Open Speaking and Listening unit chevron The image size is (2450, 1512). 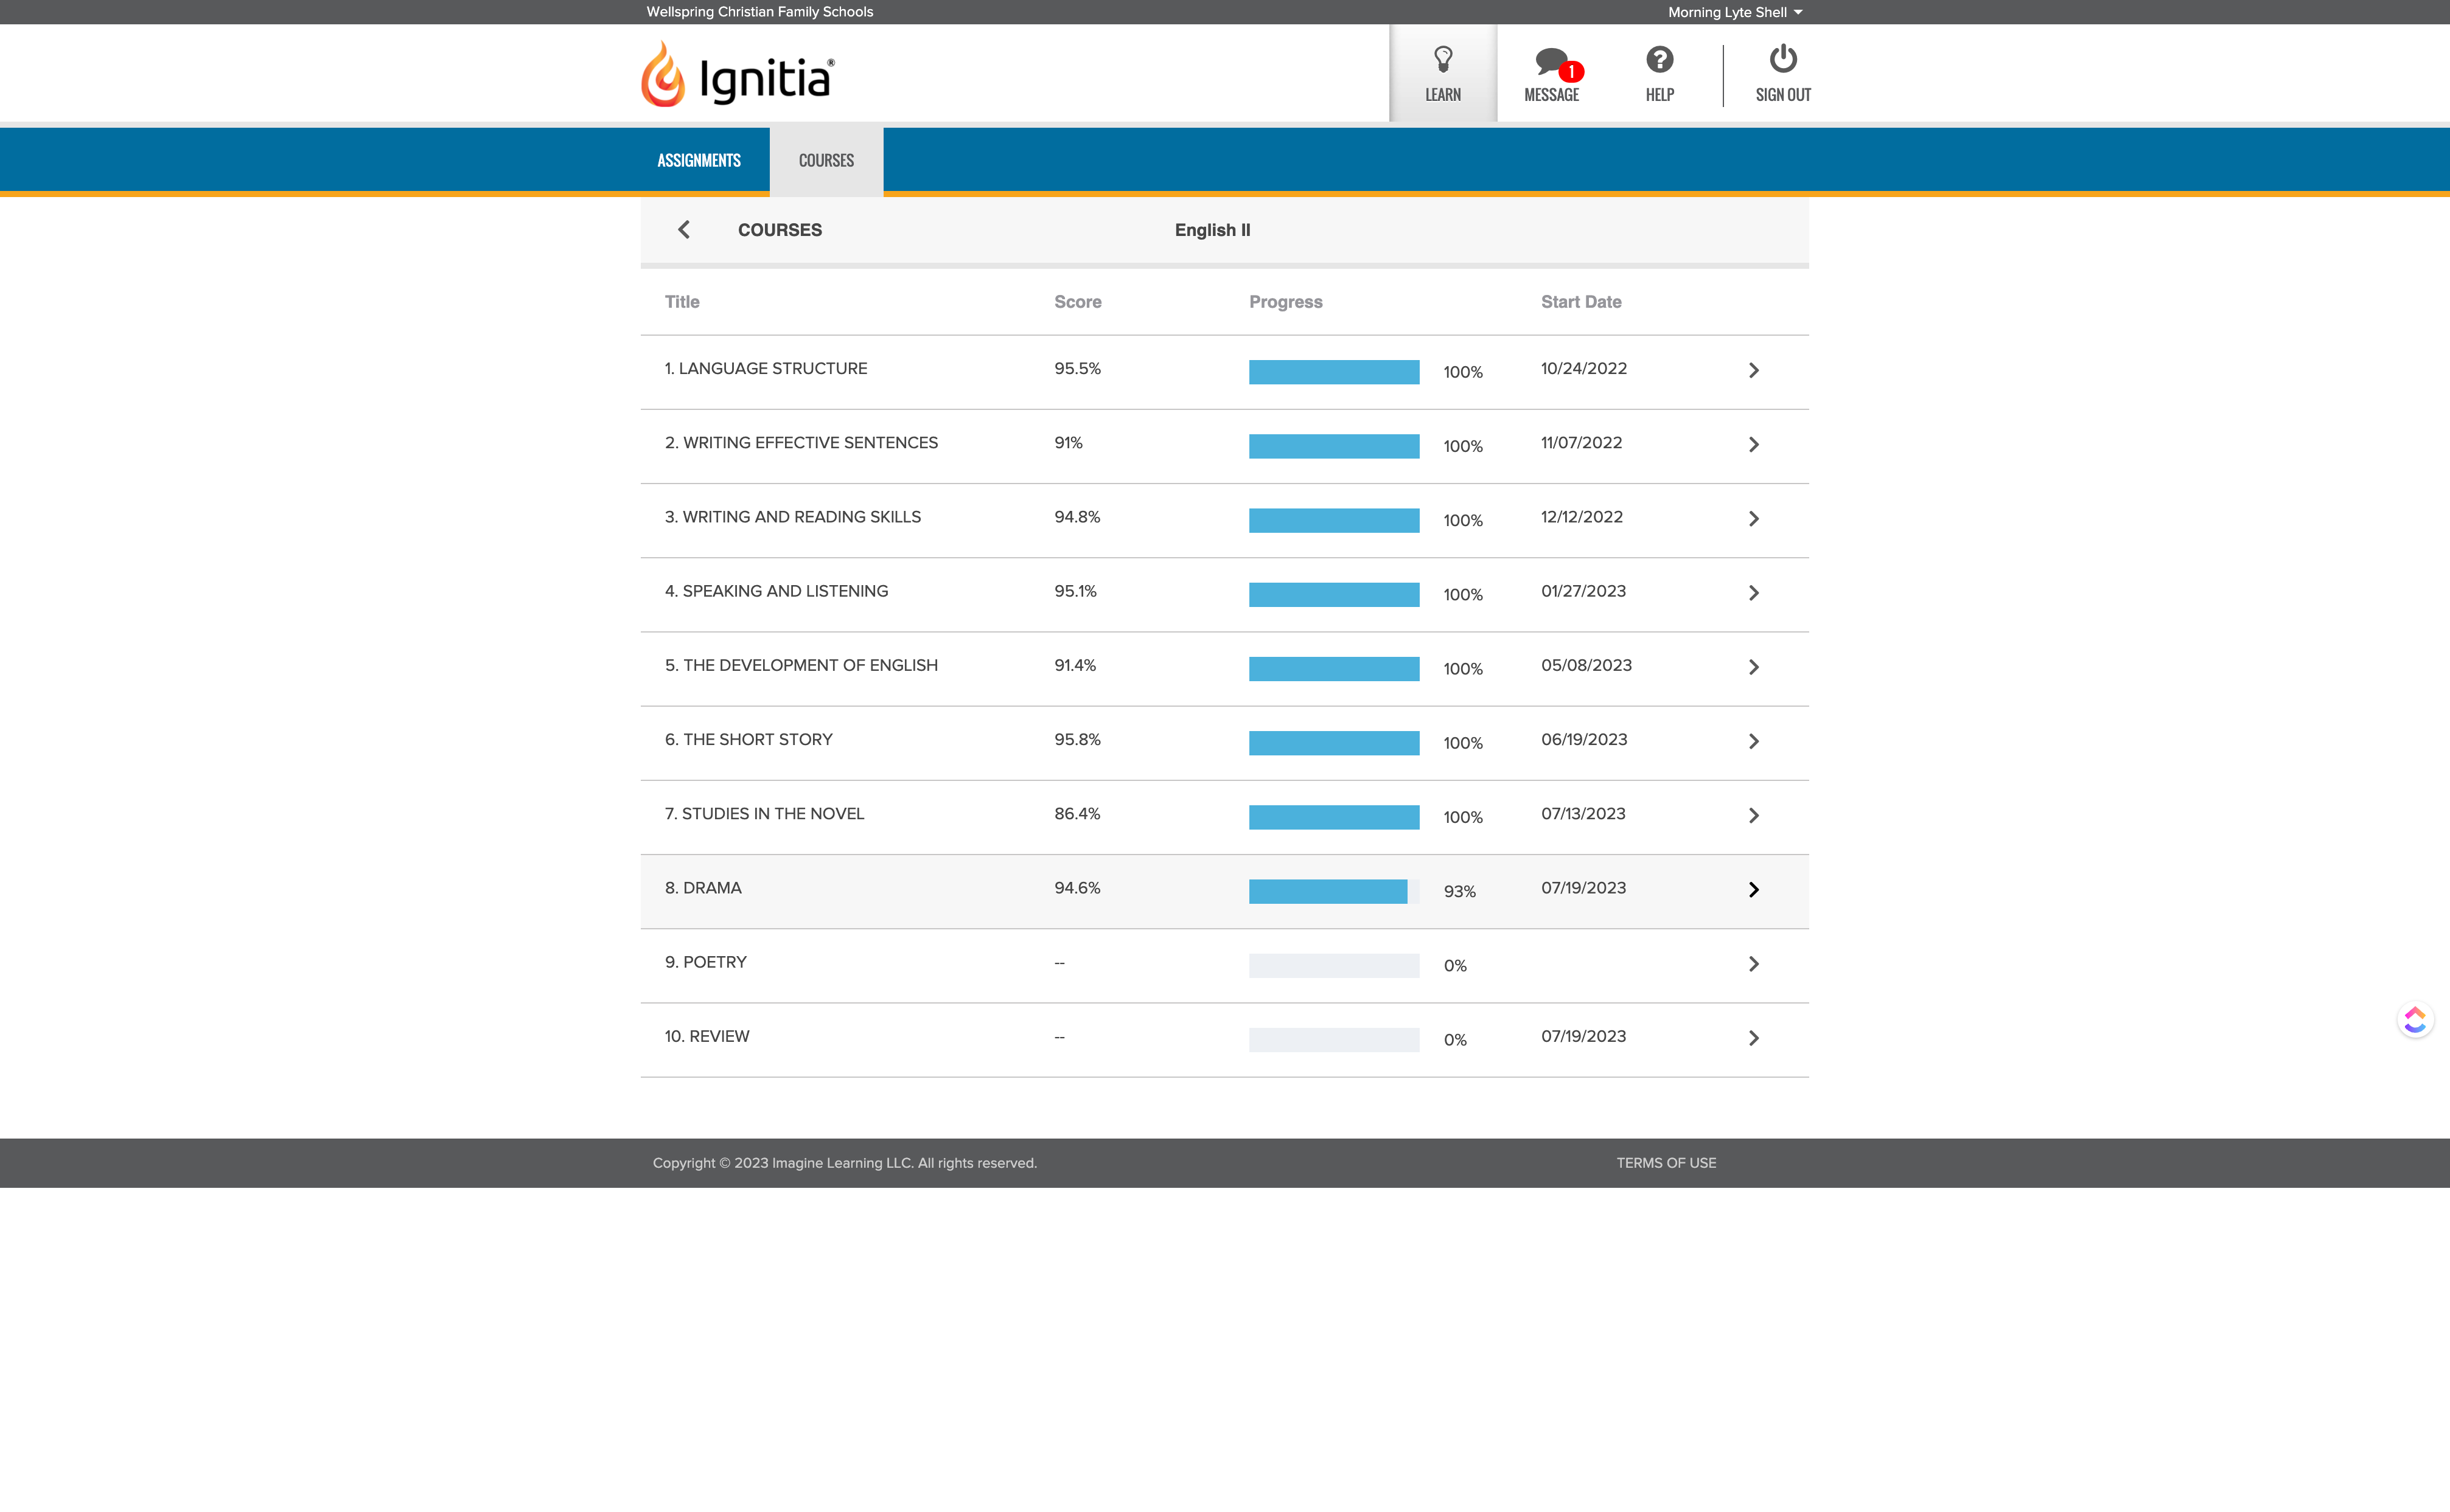click(x=1754, y=593)
